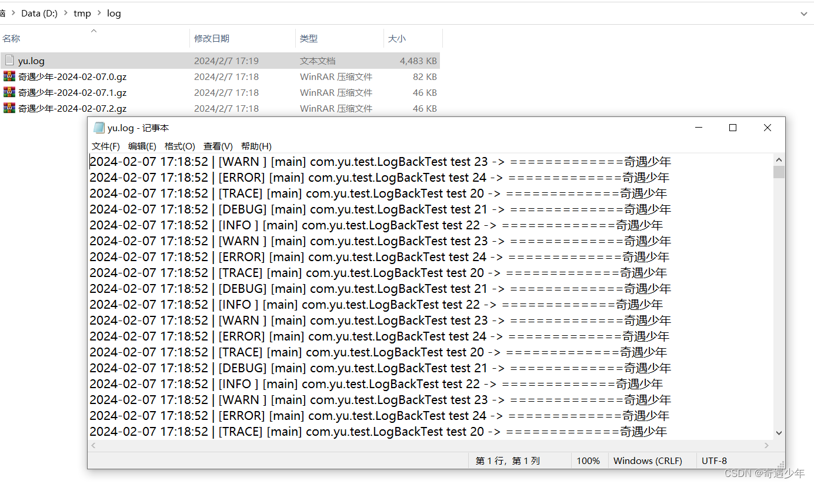Select file name 奇遇少年-2024-02-07.0.gz
Viewport: 814px width, 484px height.
tap(72, 76)
